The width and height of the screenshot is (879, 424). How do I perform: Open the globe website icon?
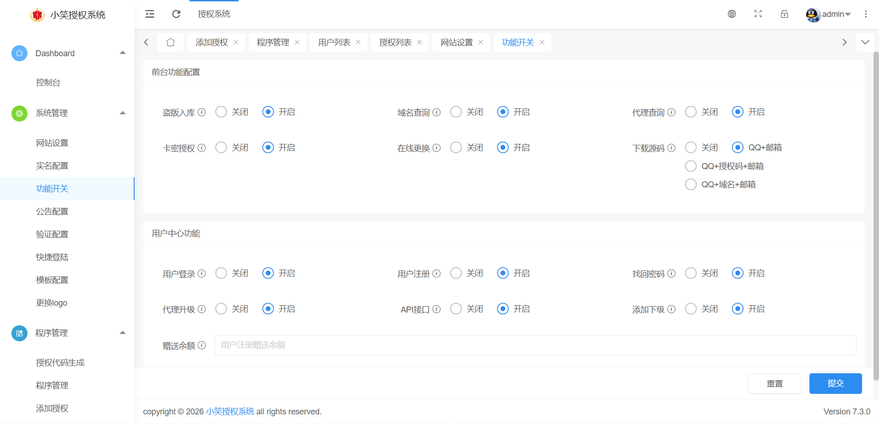coord(732,14)
